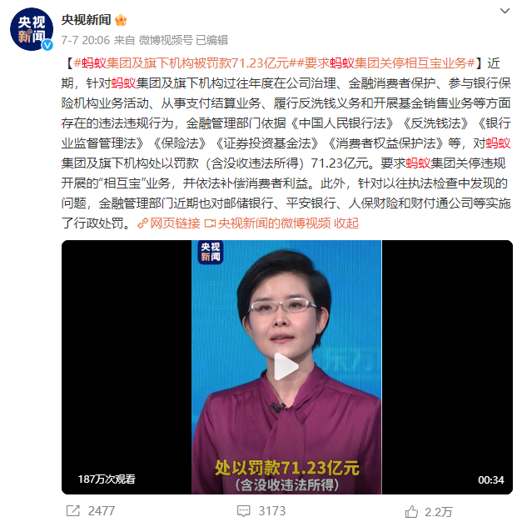This screenshot has width=522, height=527.
Task: Click the 网页链接 chain link icon
Action: (143, 223)
